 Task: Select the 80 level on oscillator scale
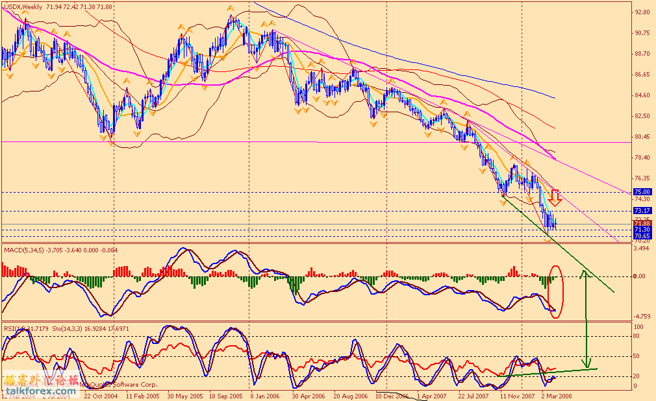[x=637, y=336]
